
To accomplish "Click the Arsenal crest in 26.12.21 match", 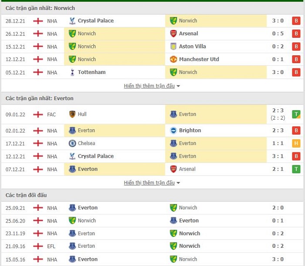I will click(x=173, y=34).
